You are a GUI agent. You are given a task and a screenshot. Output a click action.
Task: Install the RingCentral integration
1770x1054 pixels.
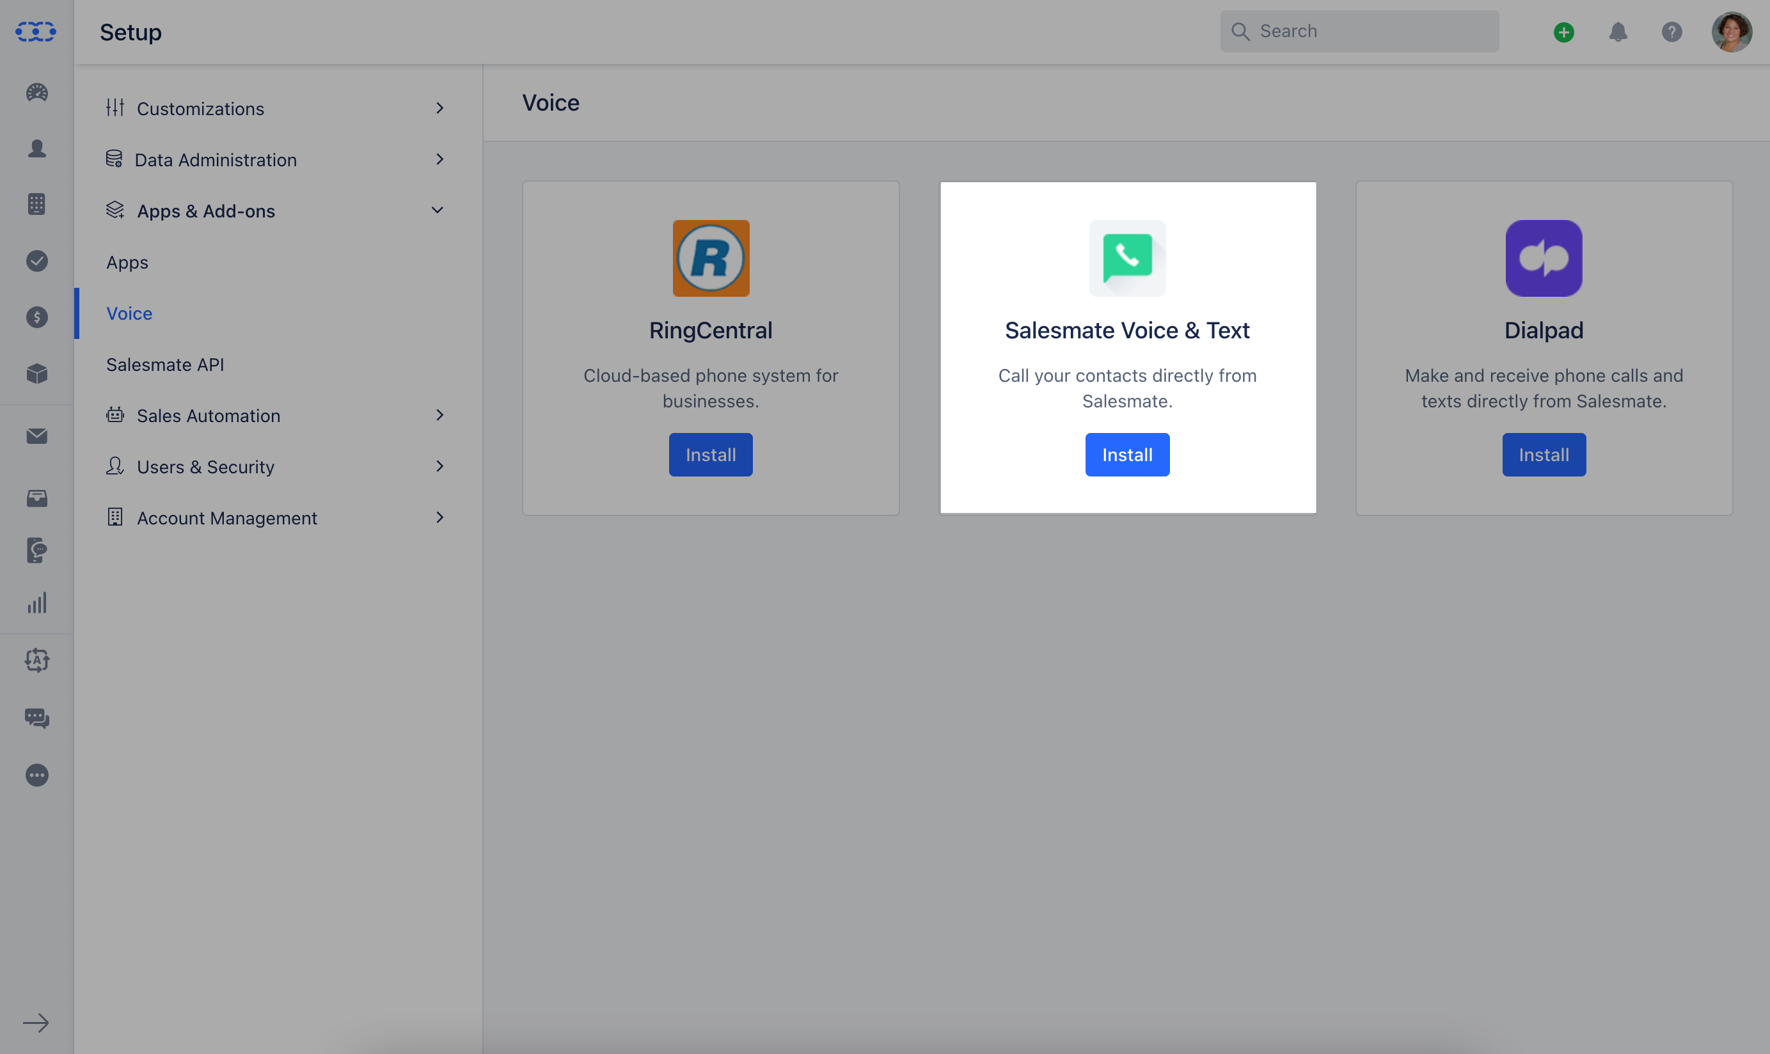710,455
